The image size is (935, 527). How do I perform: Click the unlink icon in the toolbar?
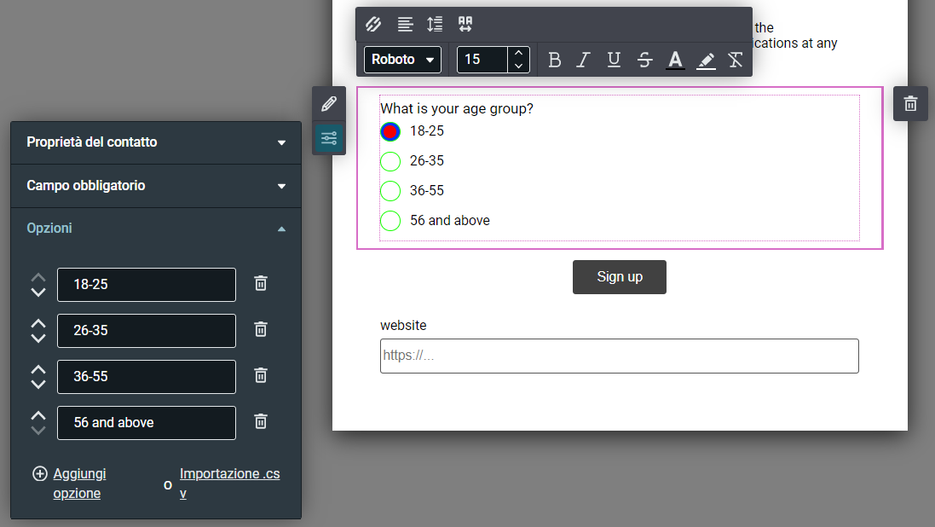(373, 24)
